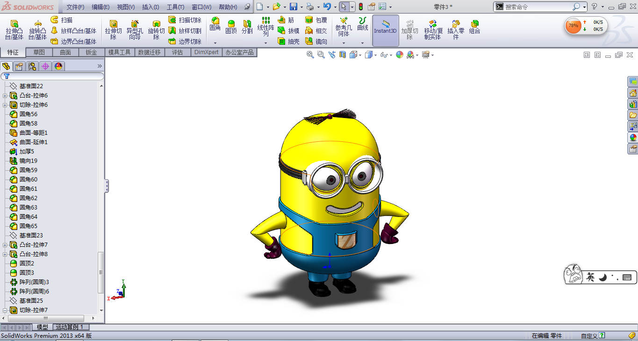Open the PropertyManager panel tab
The height and width of the screenshot is (341, 638).
point(19,66)
